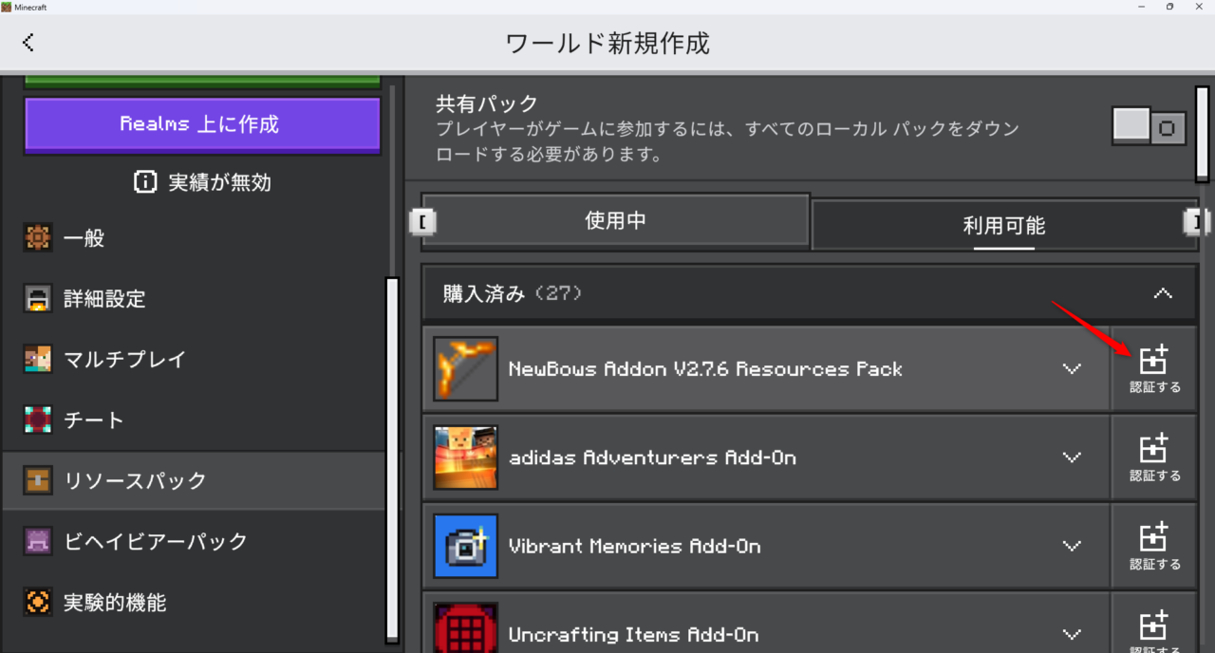Click the リソースパック chest icon
This screenshot has width=1215, height=653.
point(38,481)
